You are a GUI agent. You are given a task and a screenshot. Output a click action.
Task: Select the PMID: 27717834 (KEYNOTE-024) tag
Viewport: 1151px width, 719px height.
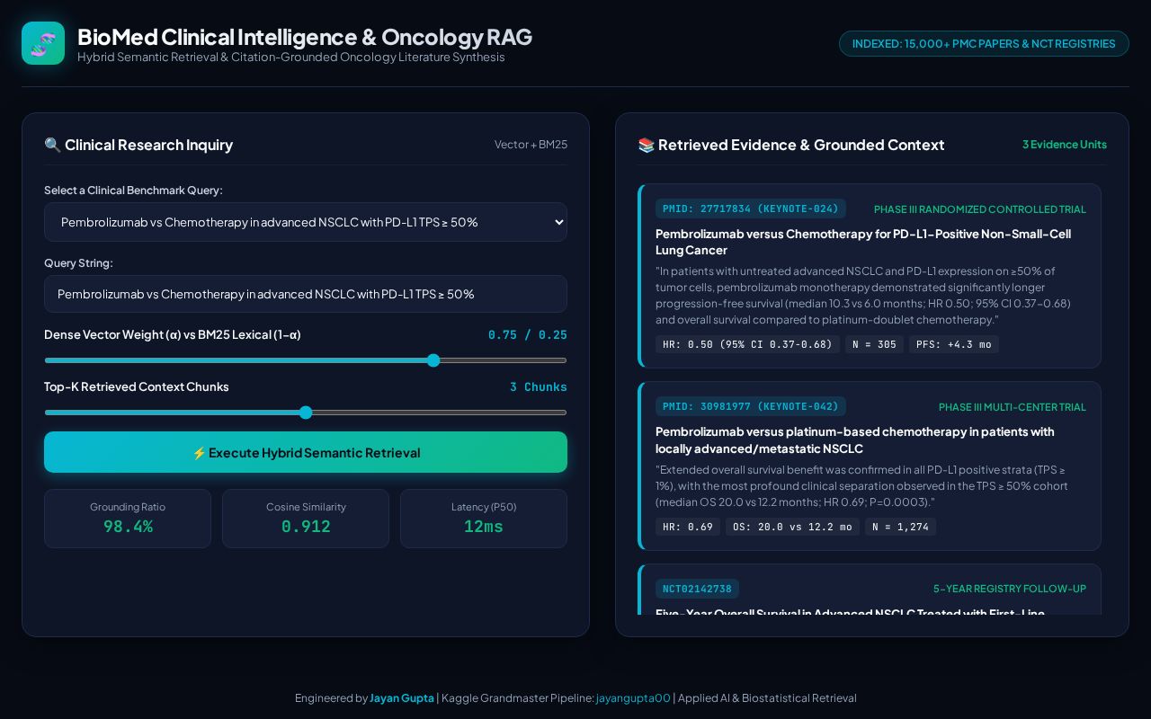tap(751, 209)
